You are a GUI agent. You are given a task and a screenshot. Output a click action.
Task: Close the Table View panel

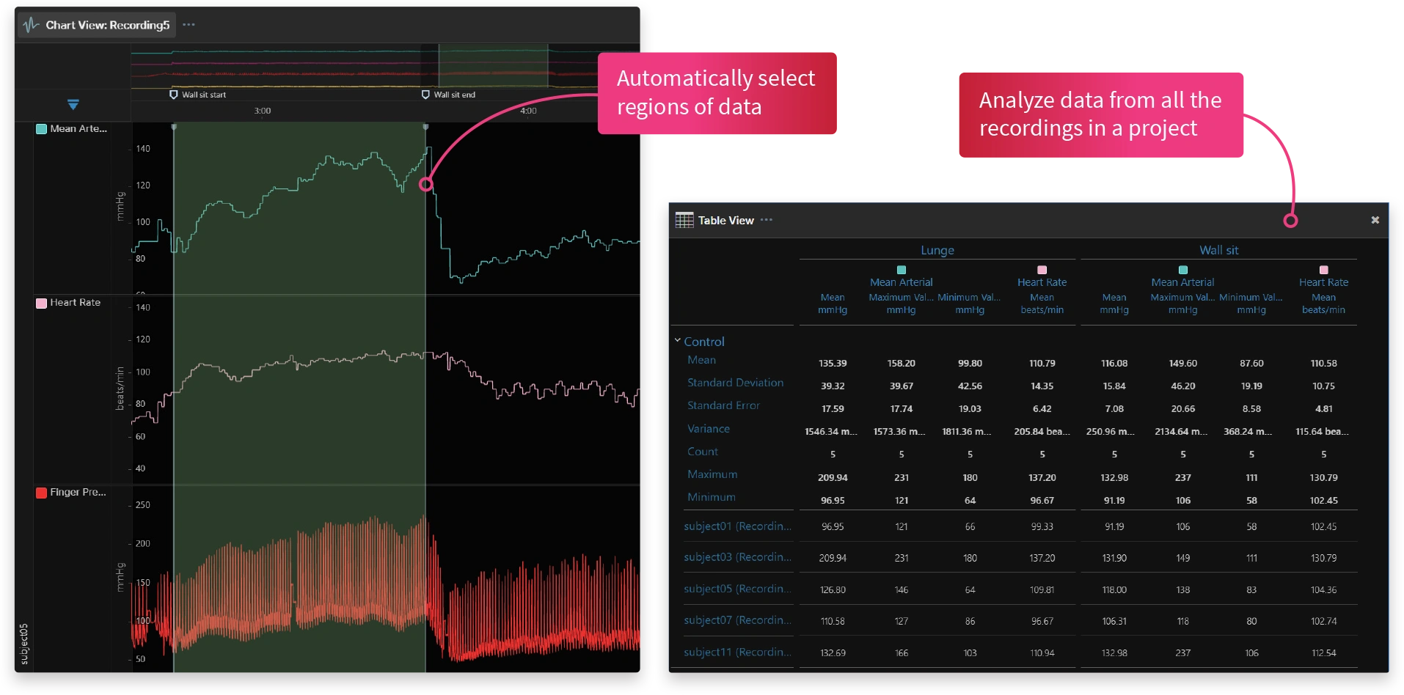(x=1375, y=220)
